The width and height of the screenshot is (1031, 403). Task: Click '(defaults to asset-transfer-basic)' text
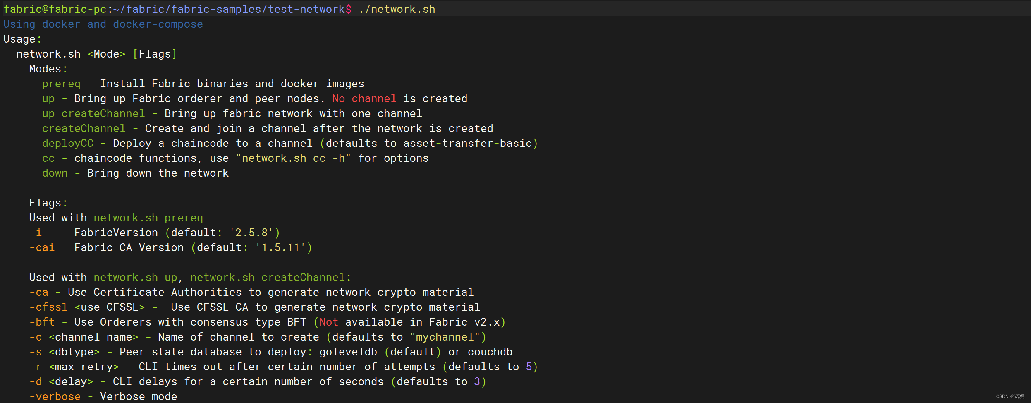(x=428, y=143)
